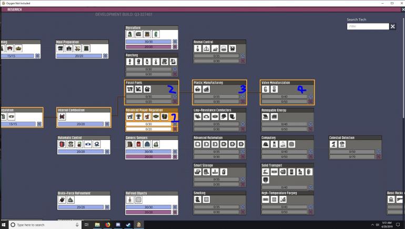Click first icon in Smelting card
Screen dimensions: 405x229
coord(198,200)
